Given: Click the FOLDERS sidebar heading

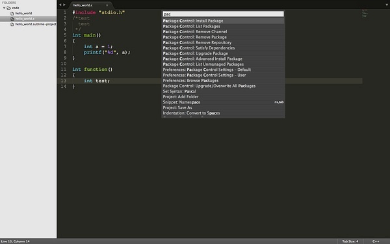Looking at the screenshot, I should point(9,3).
